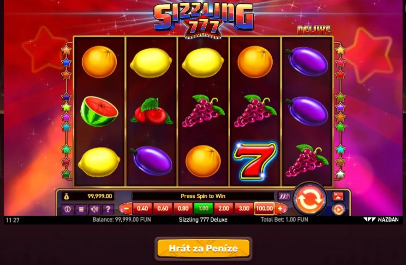Image resolution: width=406 pixels, height=265 pixels.
Task: Open the paytable info icon
Action: [x=67, y=209]
